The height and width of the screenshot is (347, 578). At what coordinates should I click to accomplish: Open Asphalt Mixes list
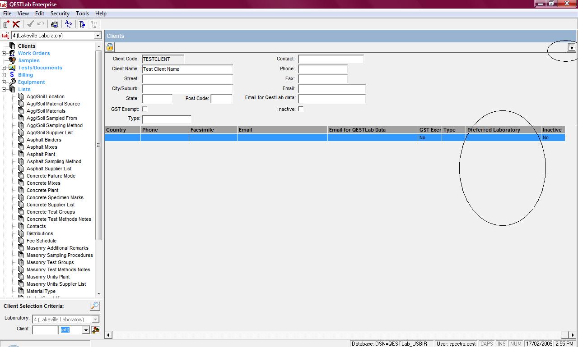point(42,147)
